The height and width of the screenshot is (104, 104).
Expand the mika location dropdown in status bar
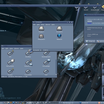(x=4, y=77)
